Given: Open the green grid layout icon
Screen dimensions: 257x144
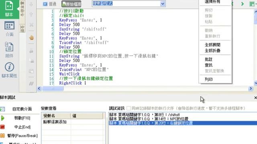Looking at the screenshot, I should [x=252, y=4].
